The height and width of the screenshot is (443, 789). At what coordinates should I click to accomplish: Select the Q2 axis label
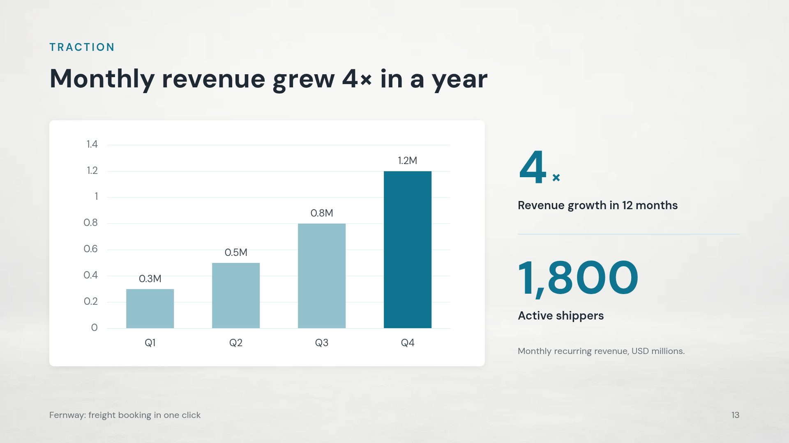click(x=236, y=343)
